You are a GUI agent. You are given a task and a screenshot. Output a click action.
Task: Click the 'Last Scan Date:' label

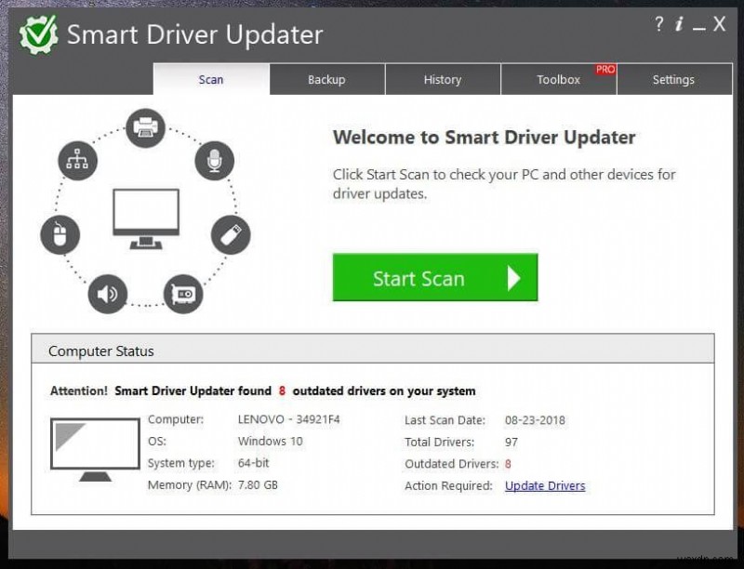tap(445, 420)
